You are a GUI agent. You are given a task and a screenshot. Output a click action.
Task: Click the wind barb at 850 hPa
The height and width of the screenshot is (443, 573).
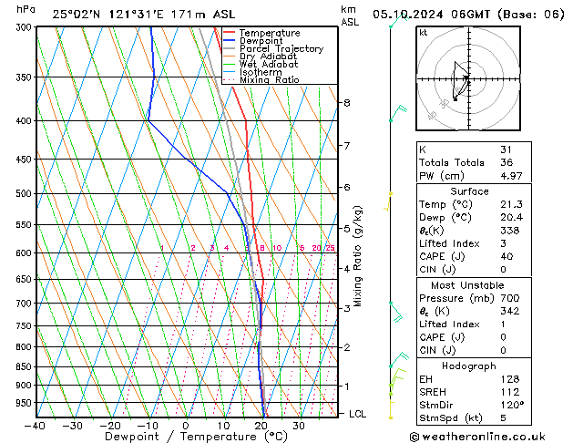pyautogui.click(x=399, y=359)
